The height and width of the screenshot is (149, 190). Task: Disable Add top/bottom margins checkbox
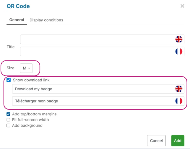9,114
